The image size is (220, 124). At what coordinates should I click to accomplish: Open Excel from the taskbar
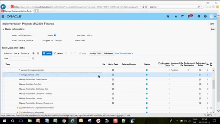pos(55,121)
